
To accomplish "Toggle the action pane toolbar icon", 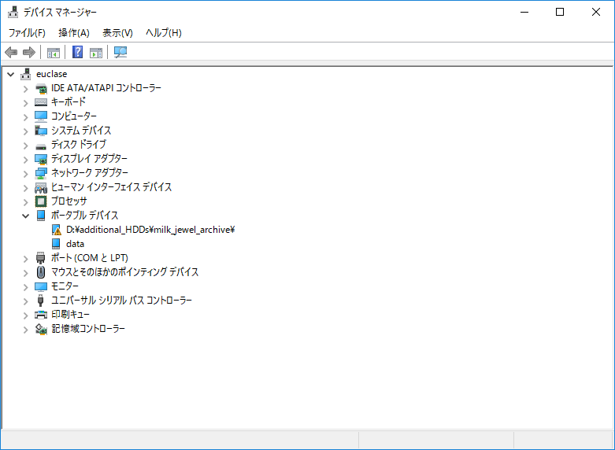I will point(96,53).
